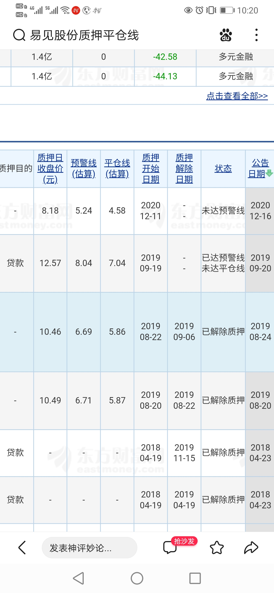The width and height of the screenshot is (274, 593).
Task: Tap the 12.57 closing price cell
Action: pos(50,263)
